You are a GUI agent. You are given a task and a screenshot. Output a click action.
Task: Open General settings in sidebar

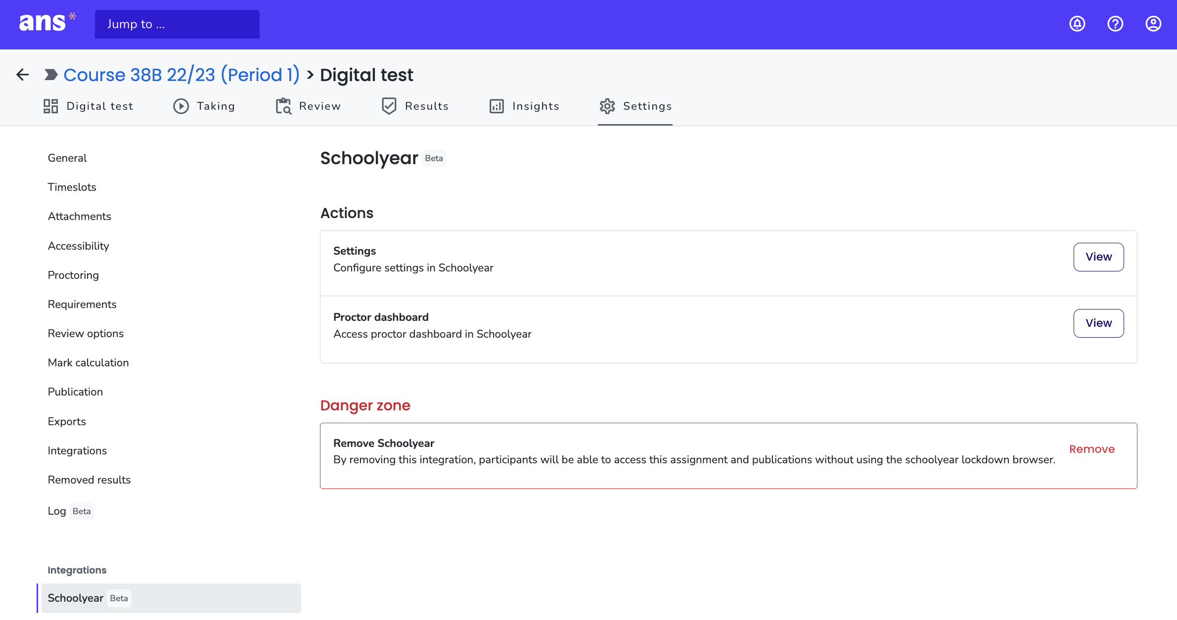click(x=67, y=158)
